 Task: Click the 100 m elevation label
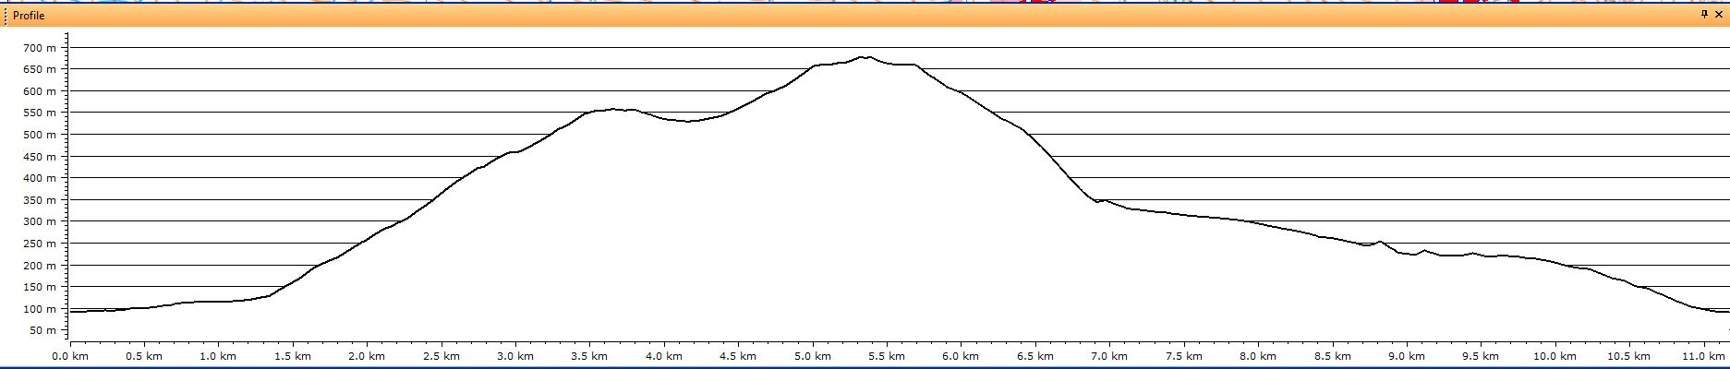click(39, 309)
